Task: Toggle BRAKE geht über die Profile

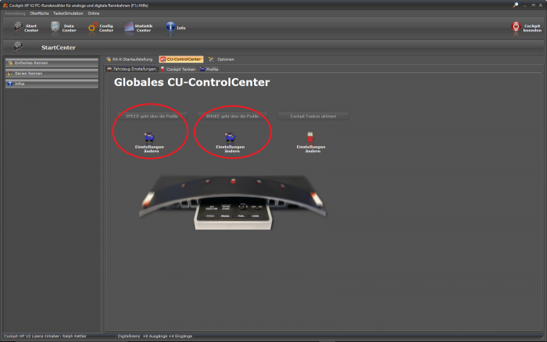Action: click(232, 116)
